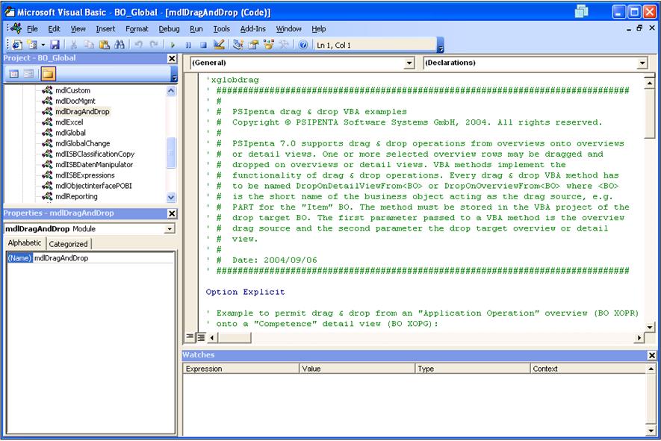Save the project with the floppy disk icon
The height and width of the screenshot is (441, 661).
(x=55, y=45)
